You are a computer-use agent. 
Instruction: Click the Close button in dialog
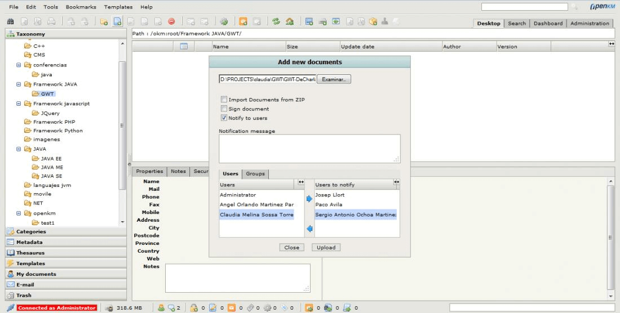[x=292, y=248]
